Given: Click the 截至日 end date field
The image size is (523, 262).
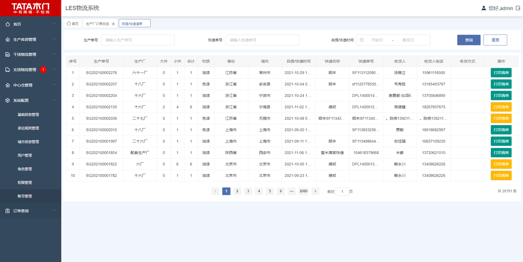Looking at the screenshot, I should [x=408, y=40].
